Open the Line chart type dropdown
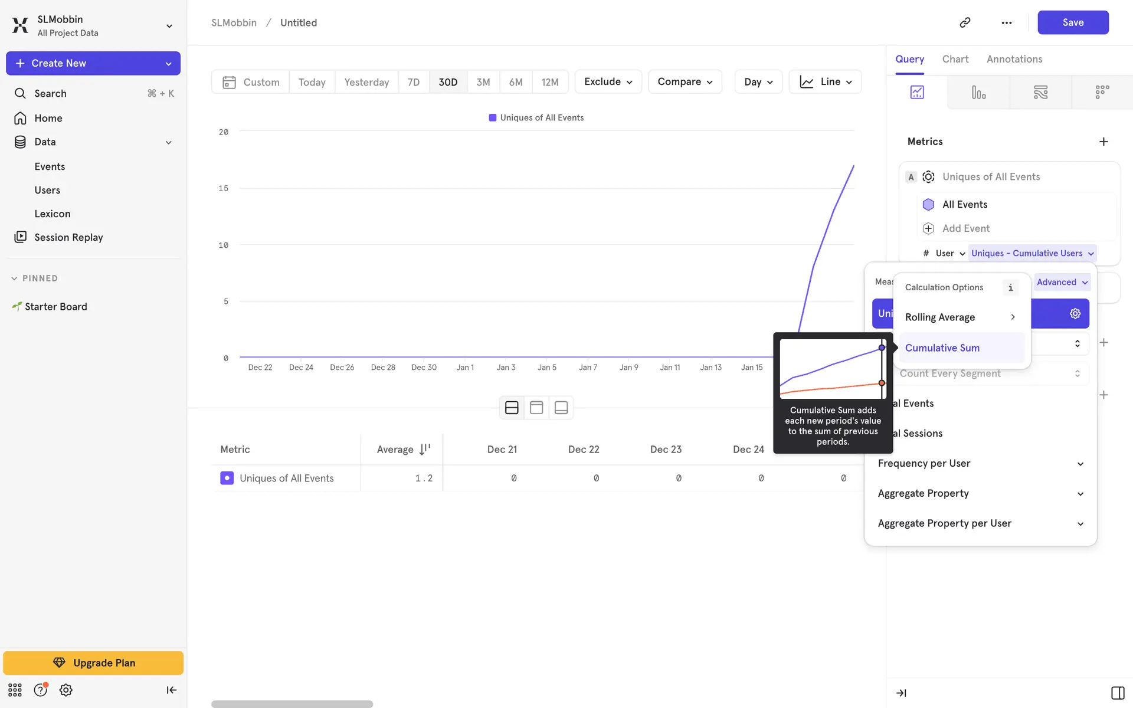This screenshot has height=708, width=1133. pyautogui.click(x=825, y=82)
